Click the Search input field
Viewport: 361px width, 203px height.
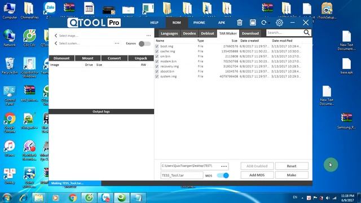click(284, 33)
